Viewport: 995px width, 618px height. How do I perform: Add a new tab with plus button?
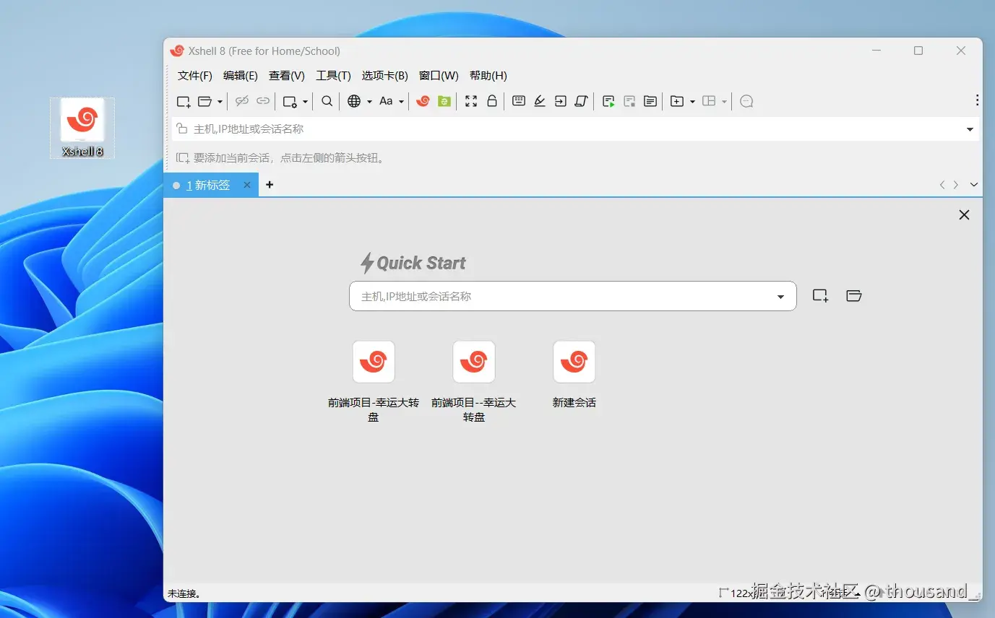[270, 185]
